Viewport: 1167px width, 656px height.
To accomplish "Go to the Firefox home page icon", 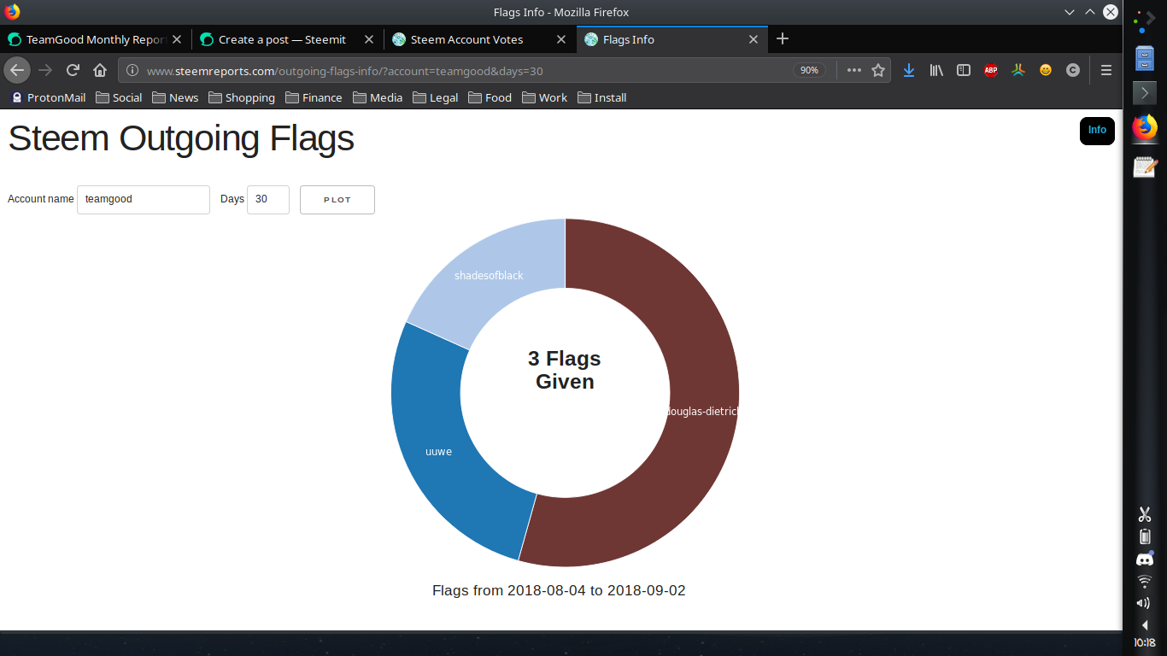I will tap(100, 70).
